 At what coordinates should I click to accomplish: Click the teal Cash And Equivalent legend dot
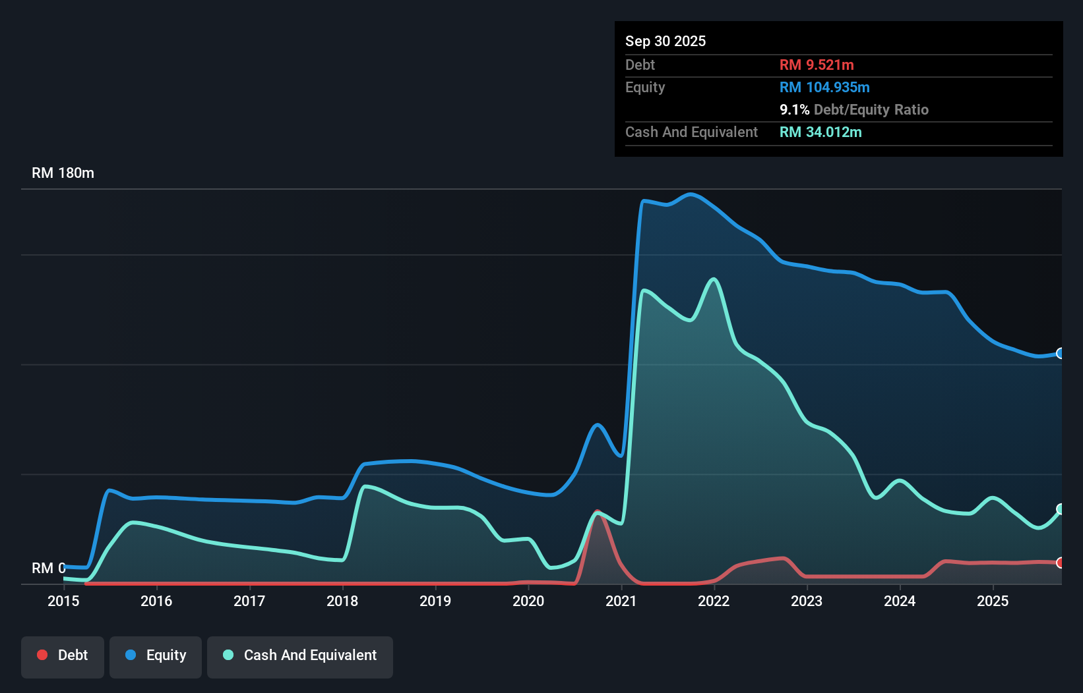(228, 655)
